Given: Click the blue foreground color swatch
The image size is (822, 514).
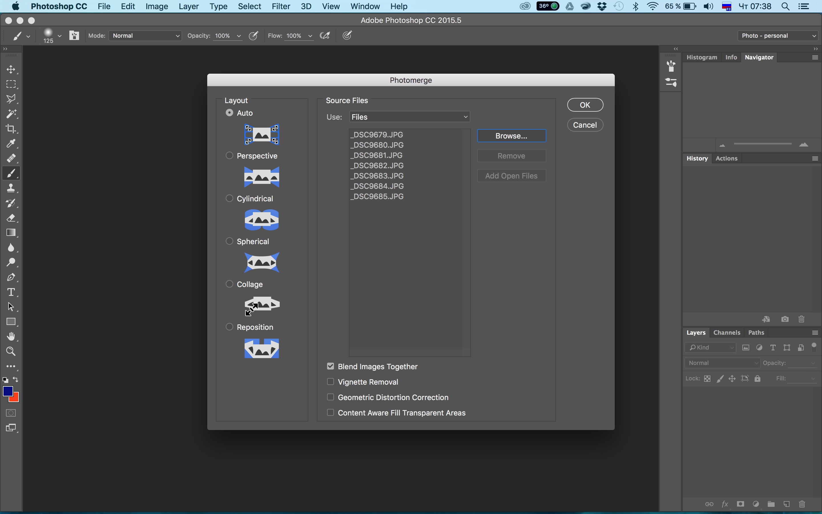Looking at the screenshot, I should click(7, 391).
